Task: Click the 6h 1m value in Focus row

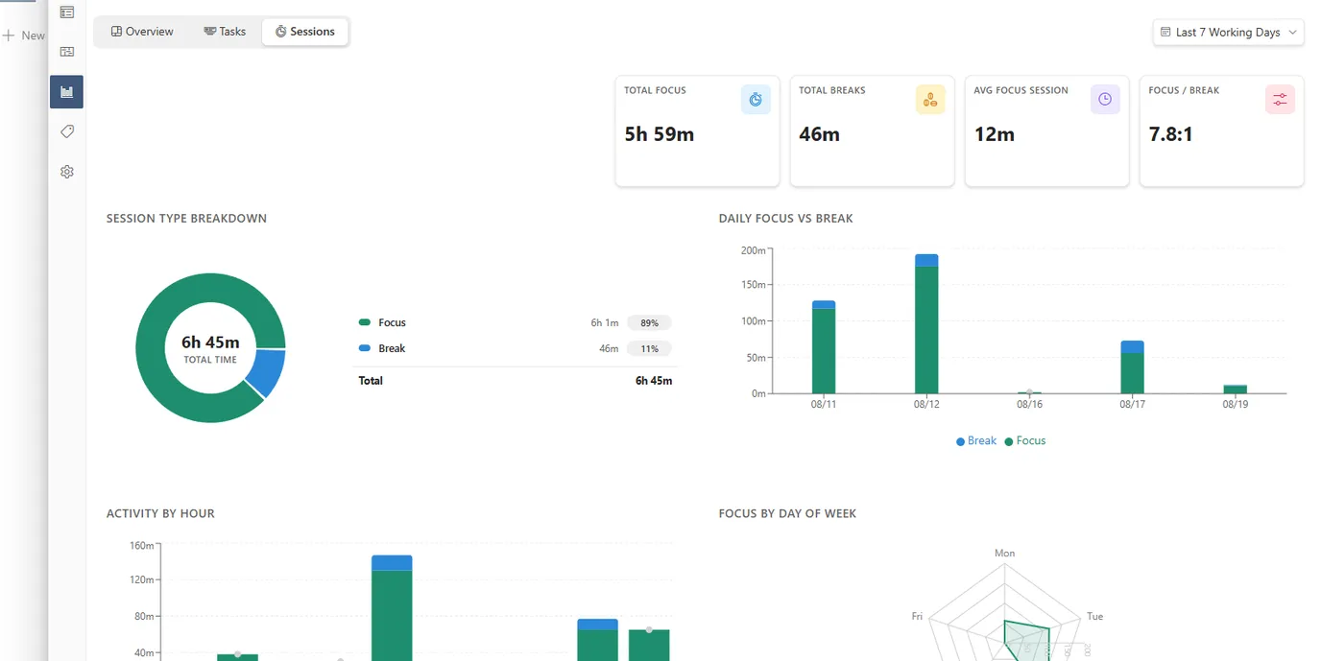Action: click(x=605, y=323)
